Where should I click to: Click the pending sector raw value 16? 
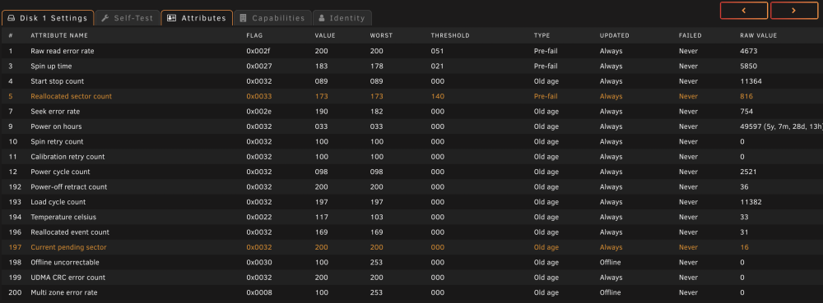tap(744, 247)
